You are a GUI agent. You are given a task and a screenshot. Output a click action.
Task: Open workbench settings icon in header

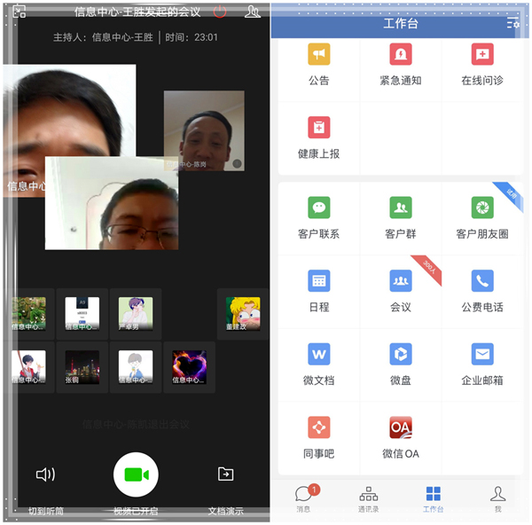[512, 23]
